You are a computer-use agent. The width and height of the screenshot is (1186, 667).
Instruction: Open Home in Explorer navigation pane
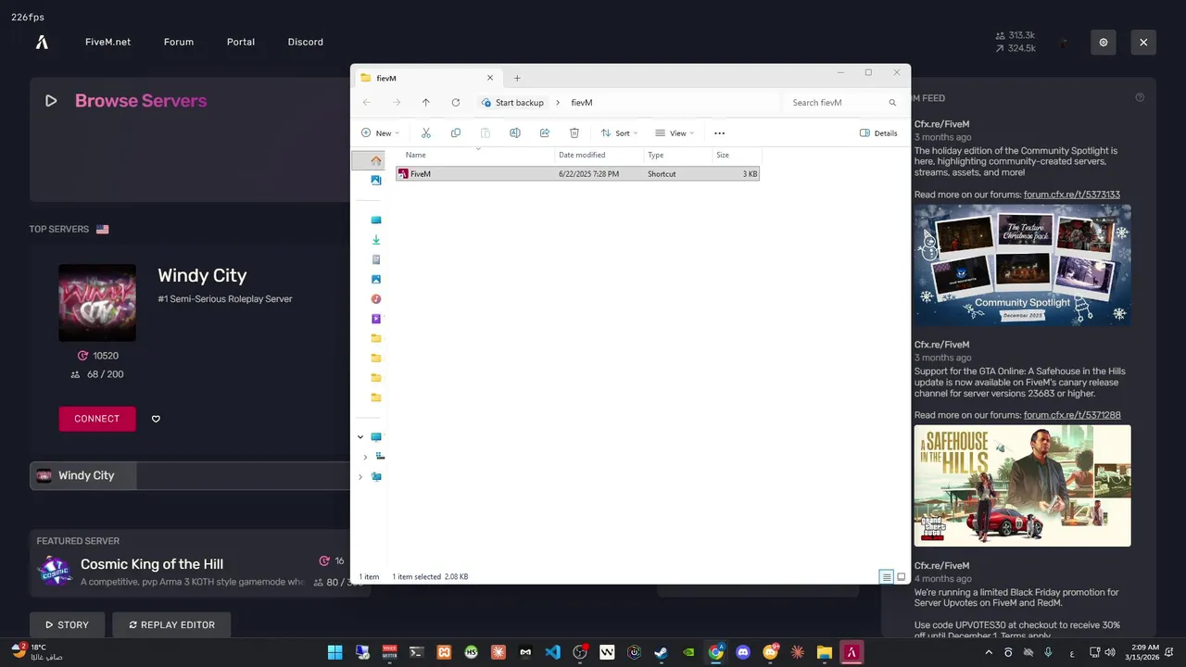coord(375,160)
